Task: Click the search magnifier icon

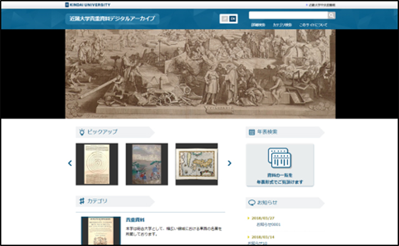Action: pyautogui.click(x=331, y=15)
